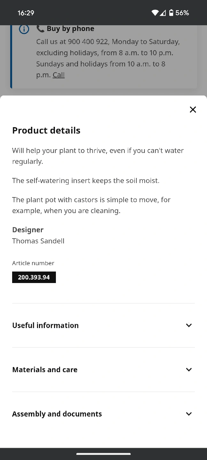
Task: Tap designer name Thomas Sandell
Action: point(38,241)
